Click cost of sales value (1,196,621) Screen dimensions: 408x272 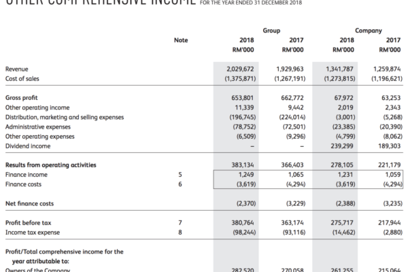tap(387, 79)
